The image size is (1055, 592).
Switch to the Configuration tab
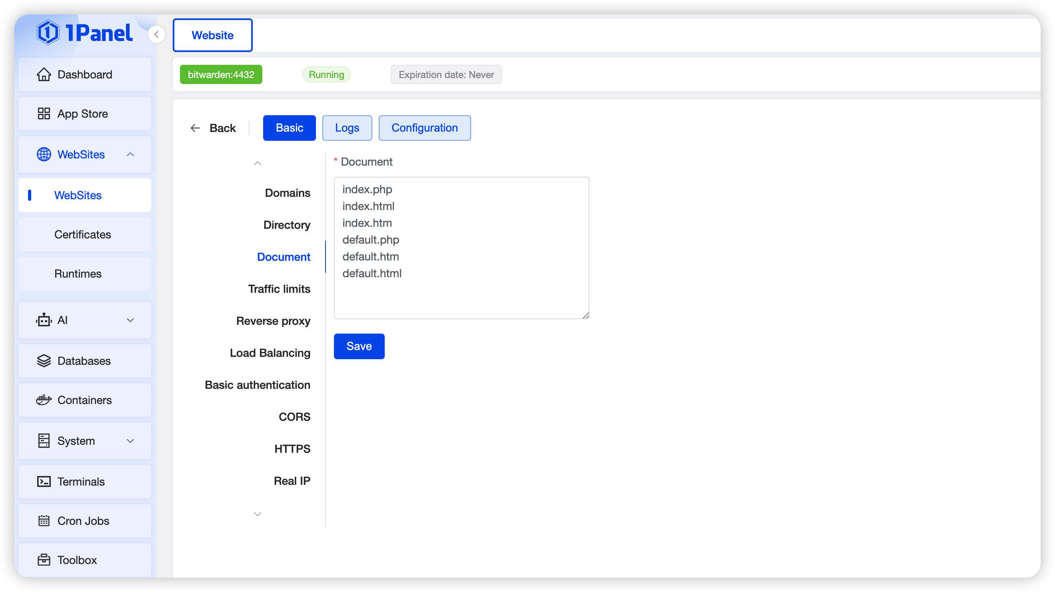coord(424,128)
